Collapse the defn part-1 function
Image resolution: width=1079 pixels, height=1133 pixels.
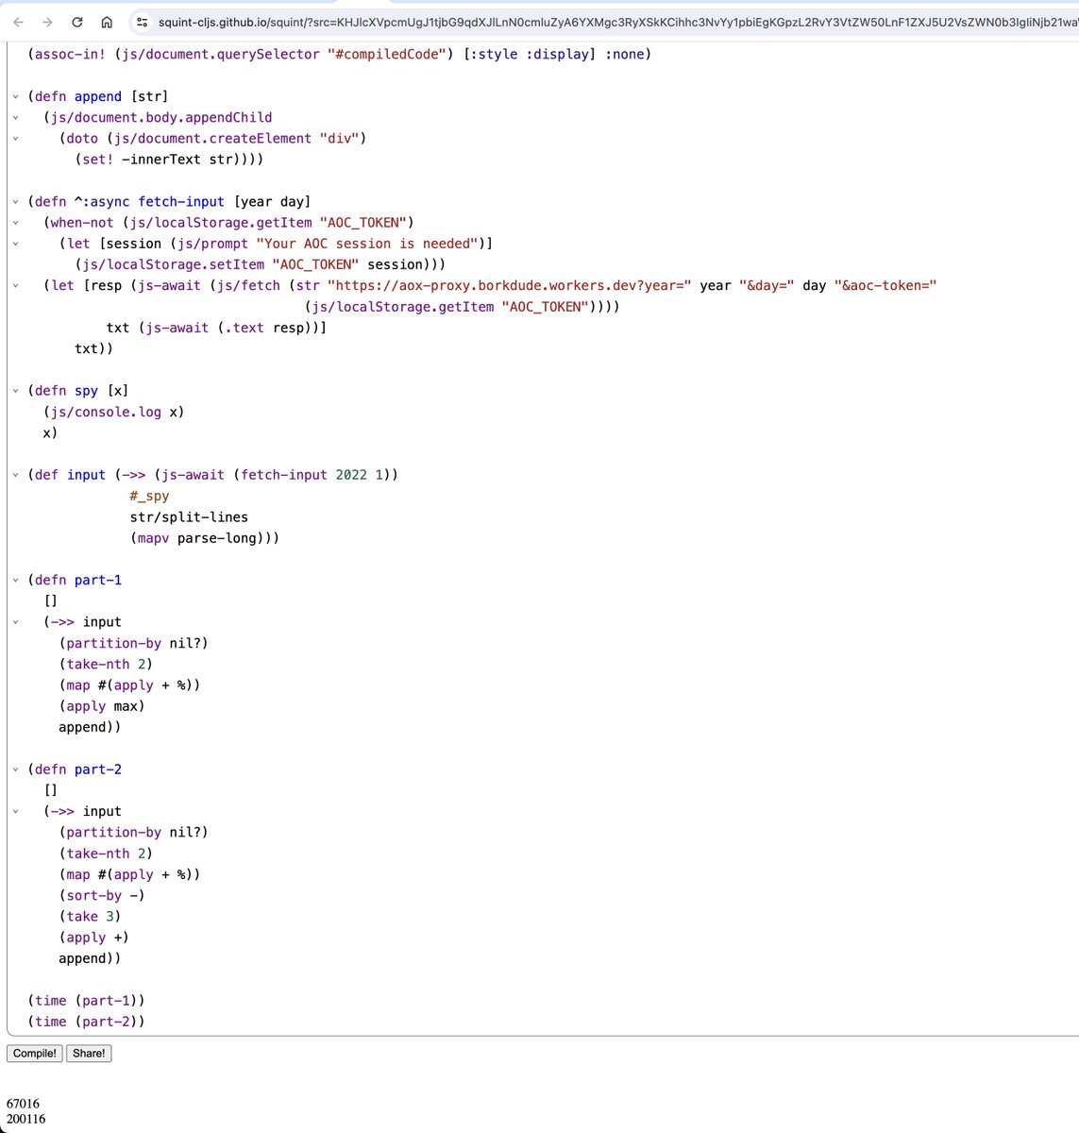[16, 580]
